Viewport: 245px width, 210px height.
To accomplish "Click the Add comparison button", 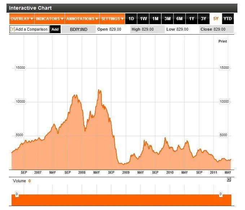I will point(55,30).
